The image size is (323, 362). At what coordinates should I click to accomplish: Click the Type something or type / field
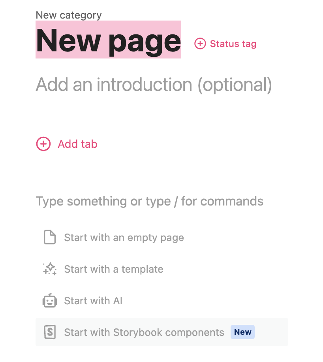[150, 201]
